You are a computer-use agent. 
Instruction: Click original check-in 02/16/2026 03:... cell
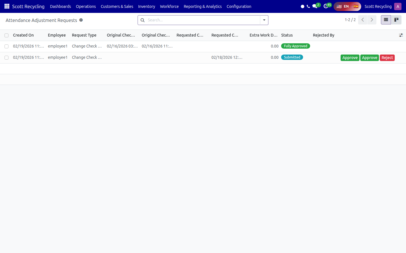point(122,46)
